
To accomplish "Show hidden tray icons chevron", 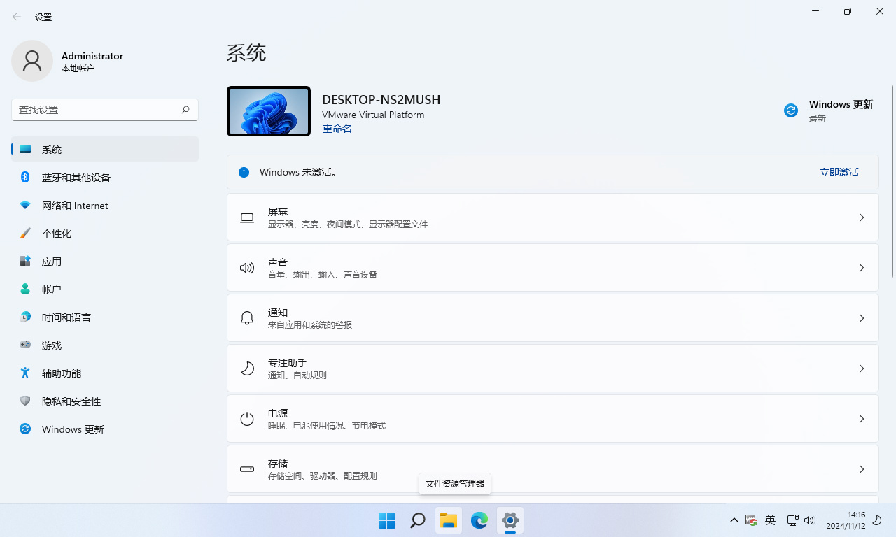I will click(x=734, y=520).
